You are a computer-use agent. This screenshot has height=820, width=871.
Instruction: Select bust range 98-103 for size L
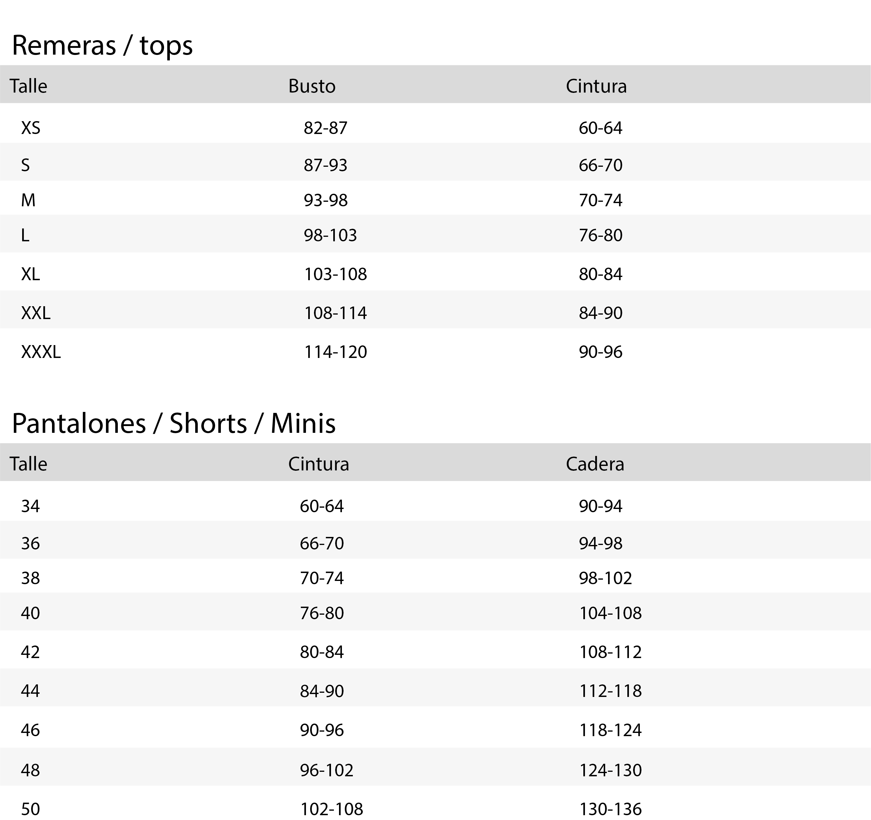330,236
